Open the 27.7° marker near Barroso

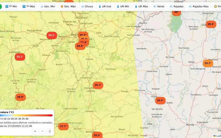pos(63,126)
